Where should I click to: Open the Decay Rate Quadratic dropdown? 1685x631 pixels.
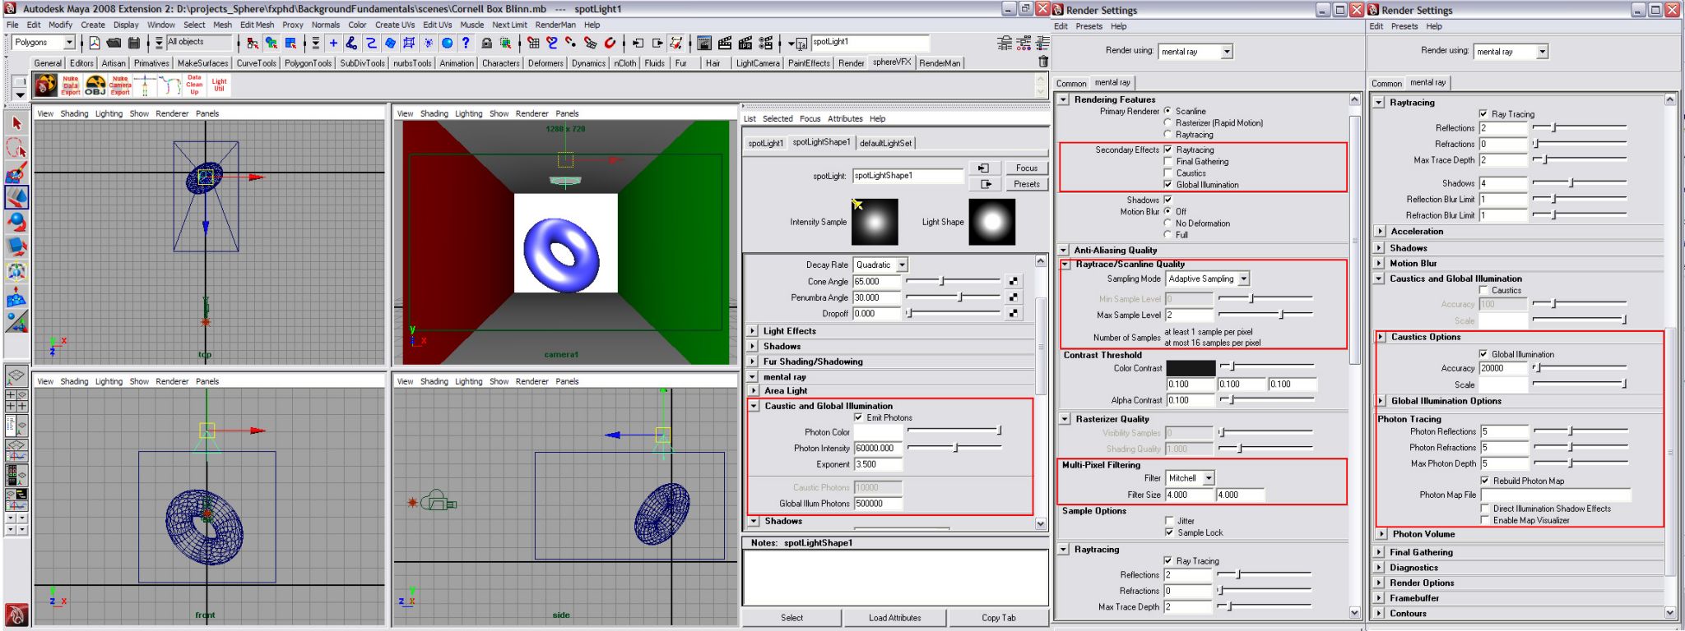[880, 265]
